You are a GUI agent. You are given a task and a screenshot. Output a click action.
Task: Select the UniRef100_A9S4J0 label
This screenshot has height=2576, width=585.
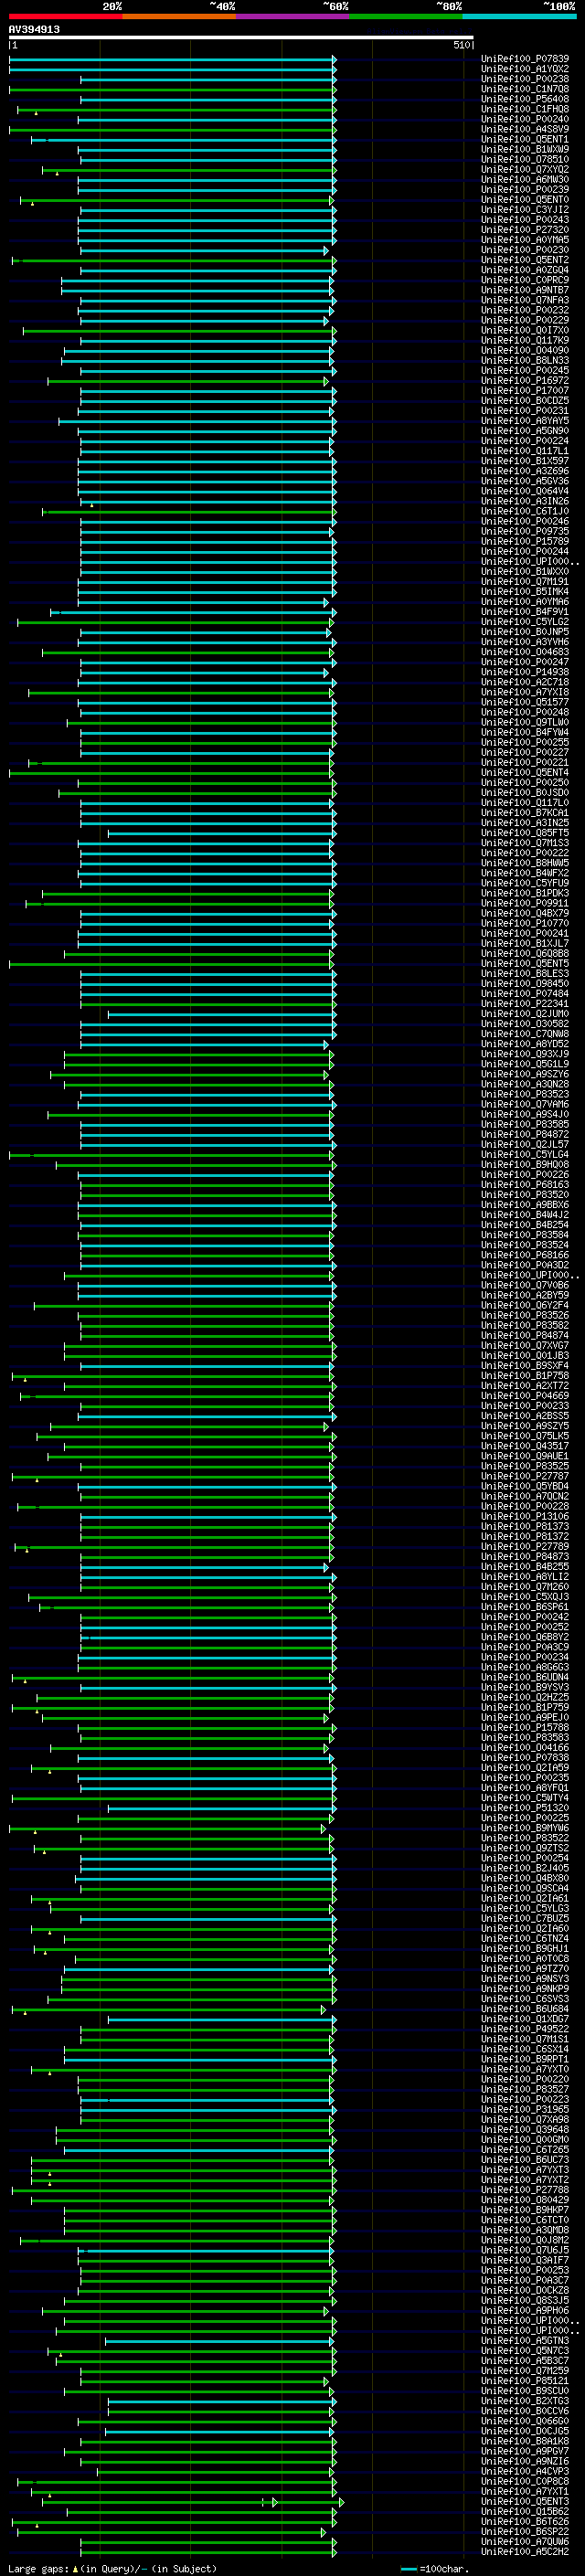click(525, 1114)
